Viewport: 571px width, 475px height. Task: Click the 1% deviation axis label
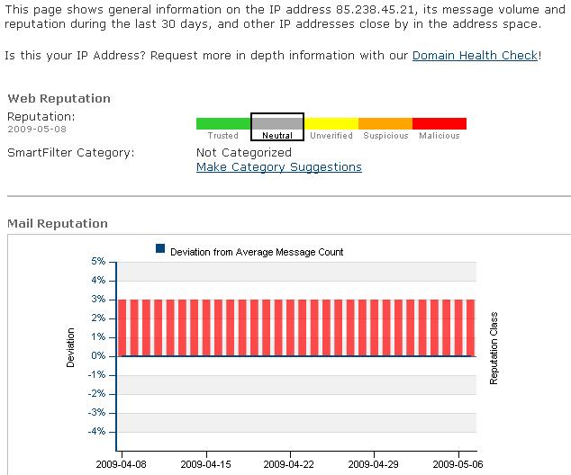pyautogui.click(x=98, y=336)
